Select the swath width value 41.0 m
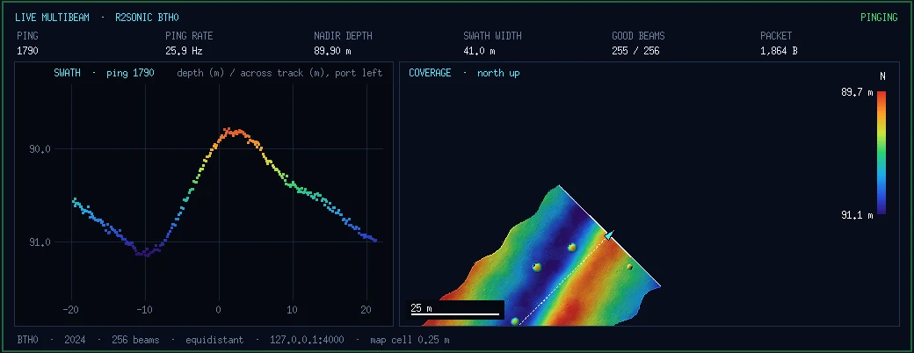The height and width of the screenshot is (353, 914). click(x=479, y=51)
